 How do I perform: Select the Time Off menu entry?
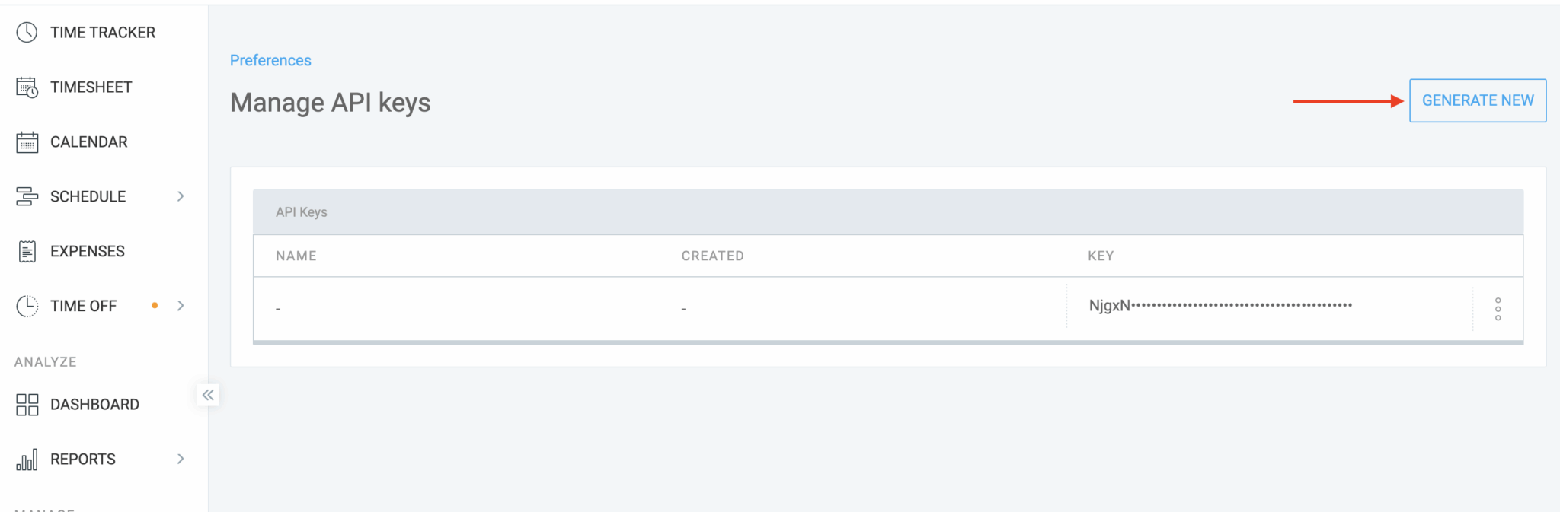(84, 306)
